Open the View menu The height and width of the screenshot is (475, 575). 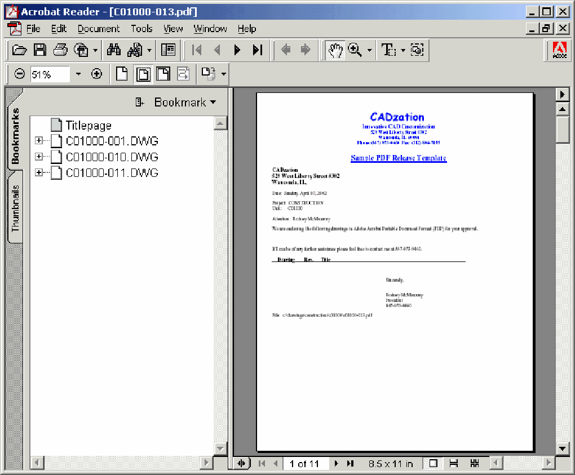click(x=173, y=29)
